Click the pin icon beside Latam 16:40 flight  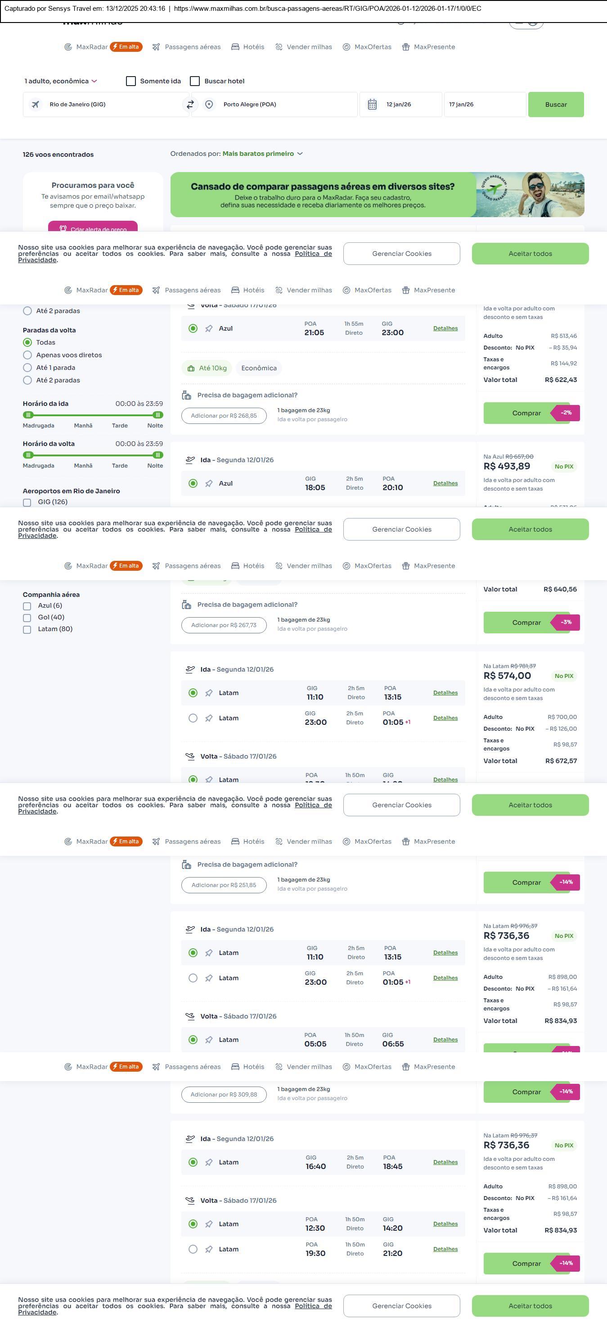[x=209, y=1163]
